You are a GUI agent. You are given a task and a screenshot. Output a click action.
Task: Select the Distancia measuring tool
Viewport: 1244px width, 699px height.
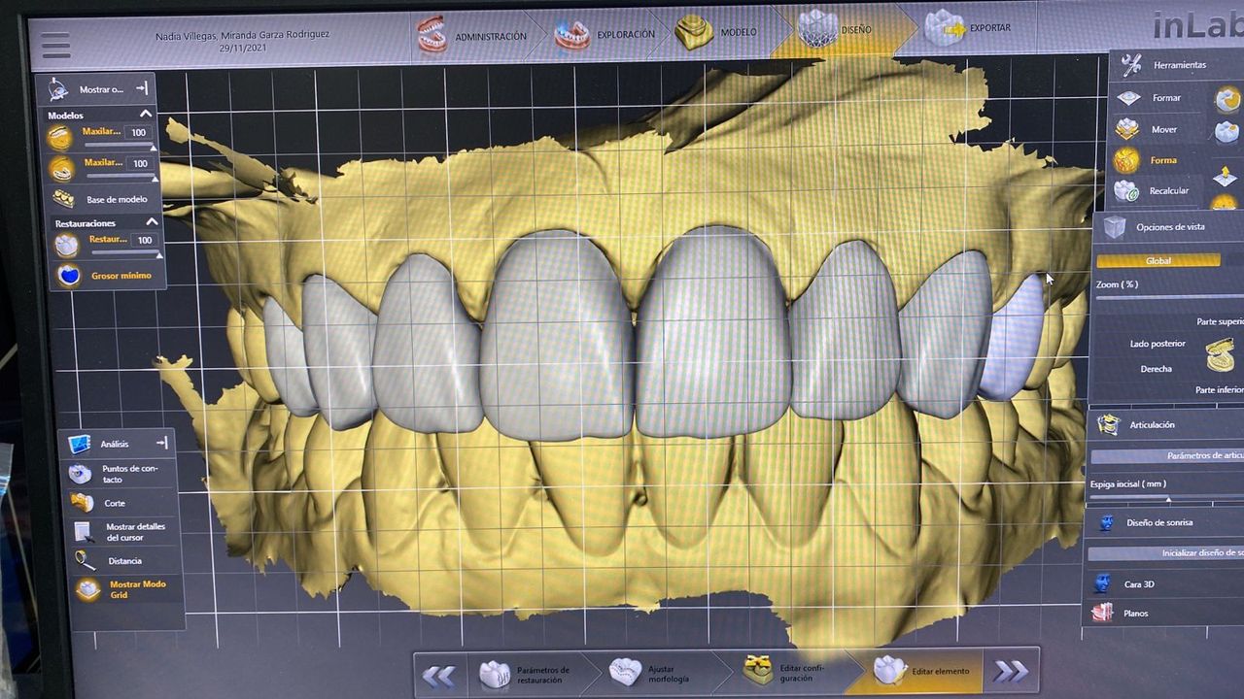[x=86, y=560]
